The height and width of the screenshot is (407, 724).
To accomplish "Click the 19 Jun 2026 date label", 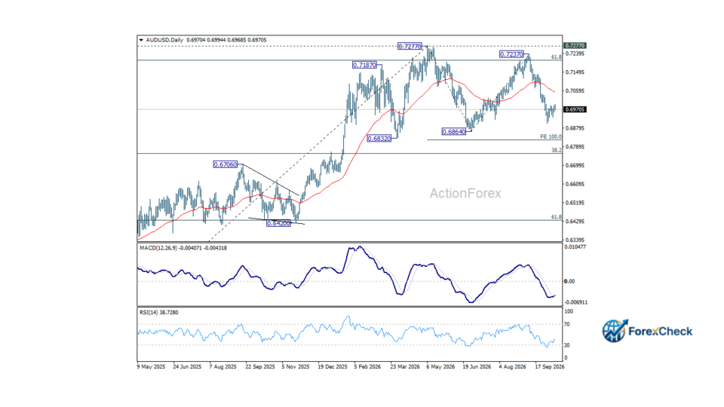I will [x=477, y=367].
